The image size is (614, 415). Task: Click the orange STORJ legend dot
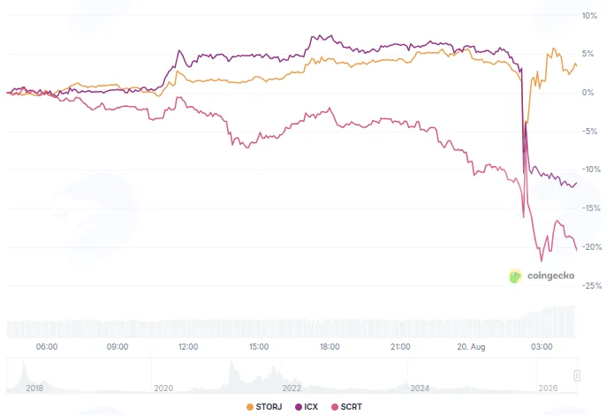[x=250, y=407]
